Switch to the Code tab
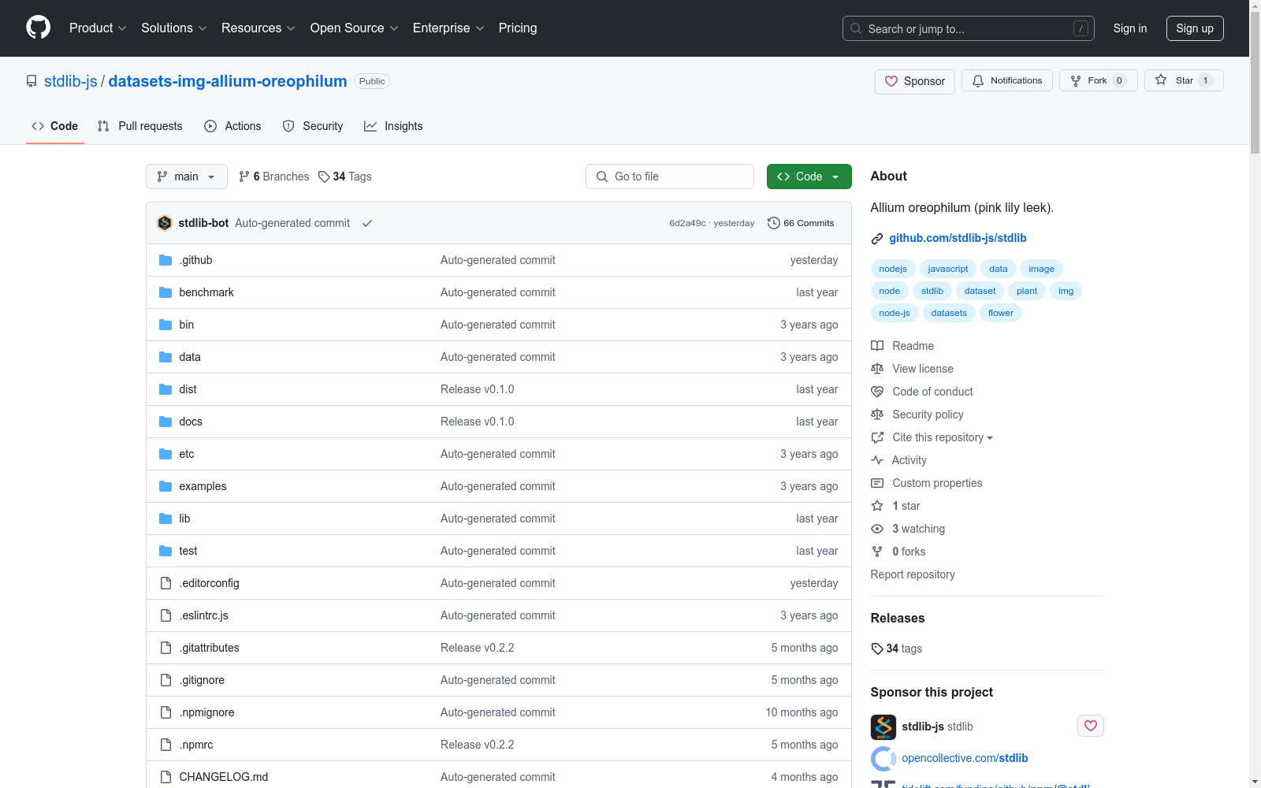The height and width of the screenshot is (788, 1261). (55, 126)
